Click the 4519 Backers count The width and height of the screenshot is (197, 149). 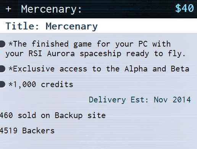tap(27, 131)
